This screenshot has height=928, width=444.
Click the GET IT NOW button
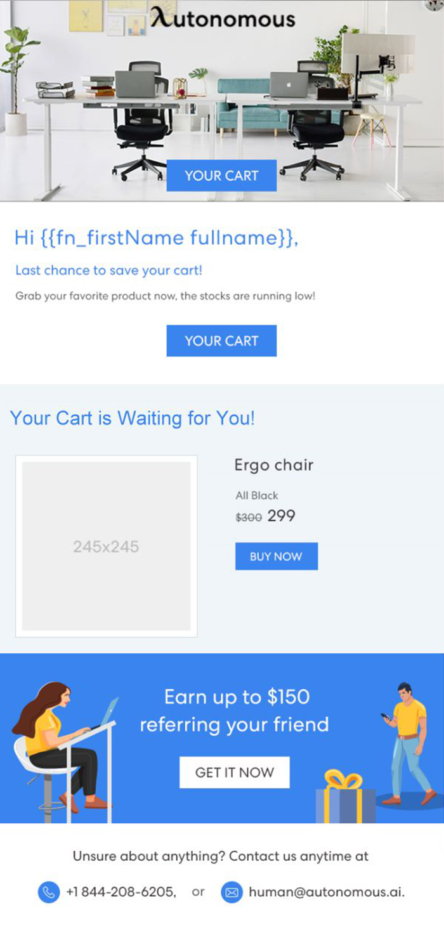click(234, 772)
